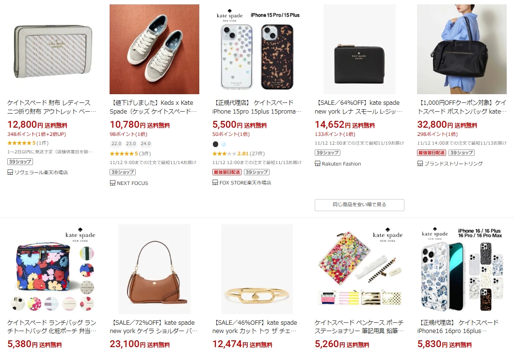Select the black color swatch for the iPhone 15 case

tap(215, 144)
